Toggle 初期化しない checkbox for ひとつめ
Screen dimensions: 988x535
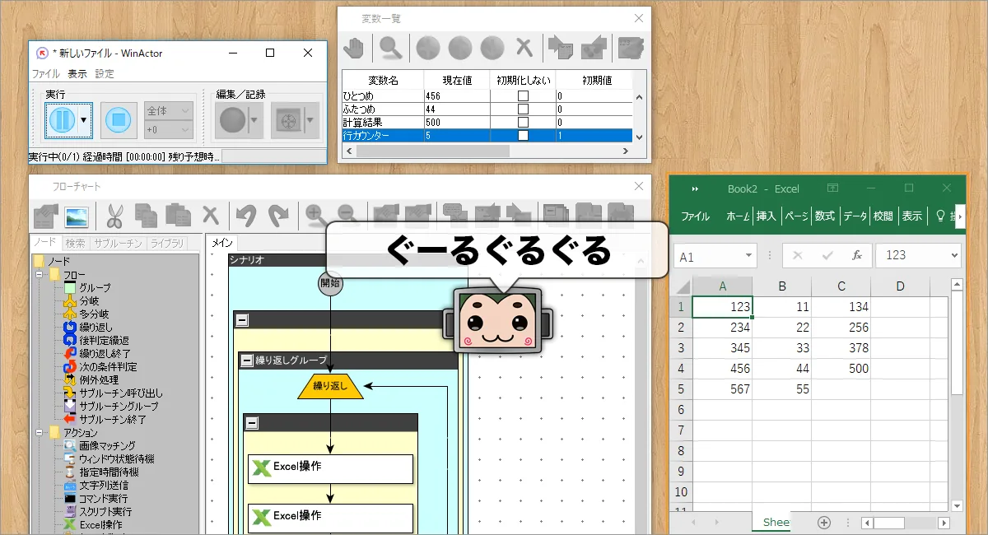523,96
